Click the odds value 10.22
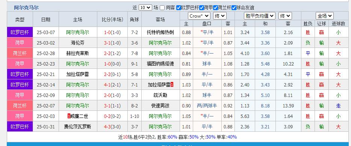This screenshot has width=351, height=146. pos(288,64)
